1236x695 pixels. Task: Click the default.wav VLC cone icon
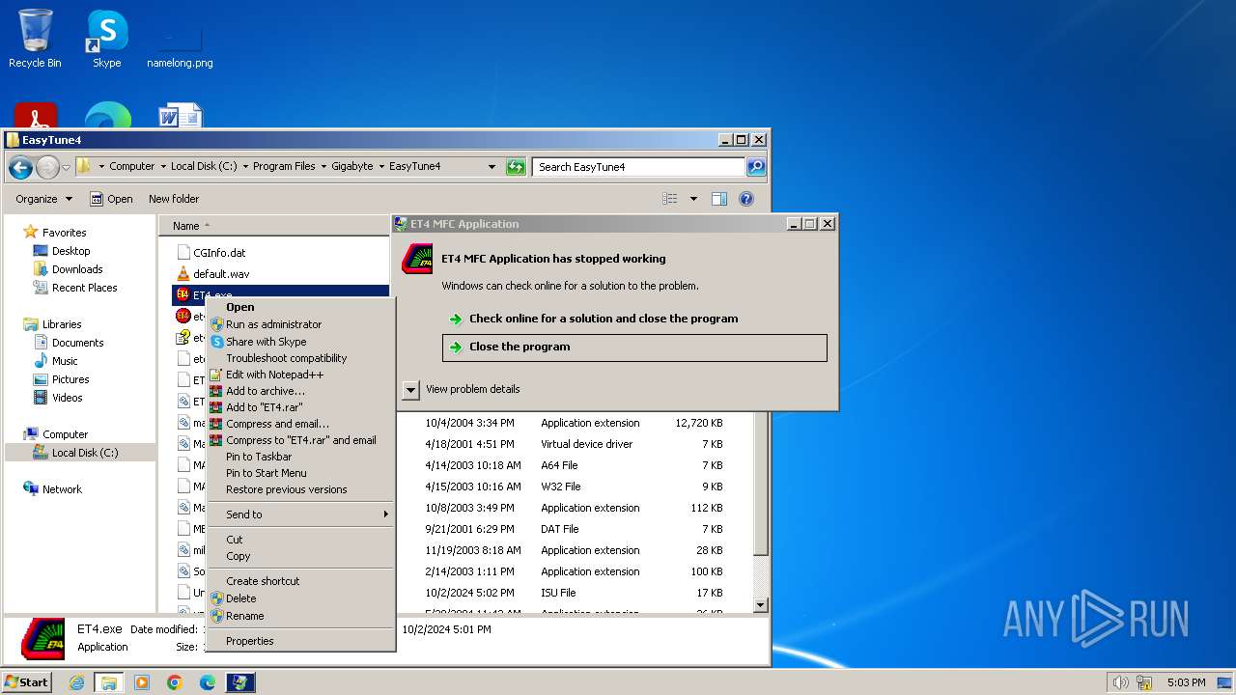[183, 273]
